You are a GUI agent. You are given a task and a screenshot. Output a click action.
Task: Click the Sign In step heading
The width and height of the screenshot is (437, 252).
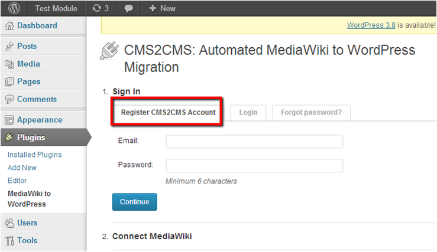pos(126,91)
